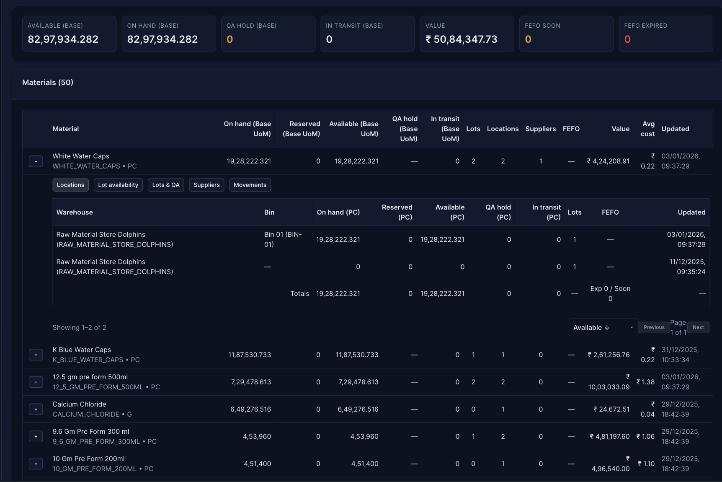Screen dimensions: 722x482
Task: Click the Previous pagination button
Action: click(654, 327)
